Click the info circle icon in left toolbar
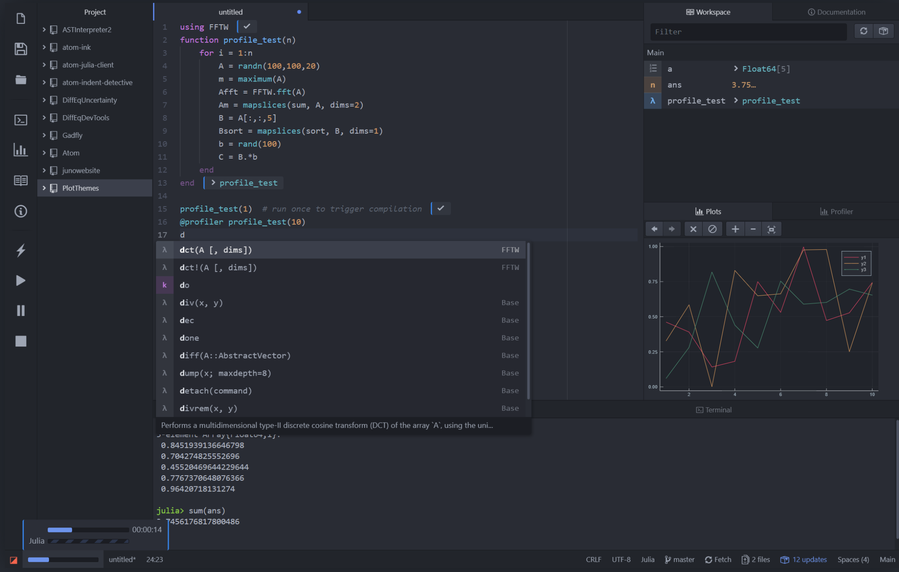 (x=21, y=212)
